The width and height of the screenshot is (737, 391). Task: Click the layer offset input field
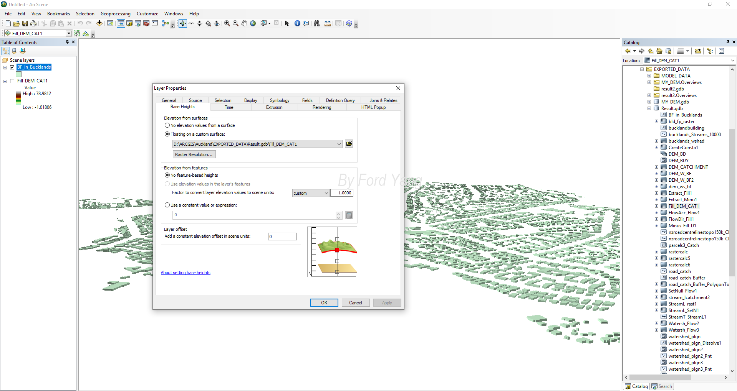tap(282, 237)
